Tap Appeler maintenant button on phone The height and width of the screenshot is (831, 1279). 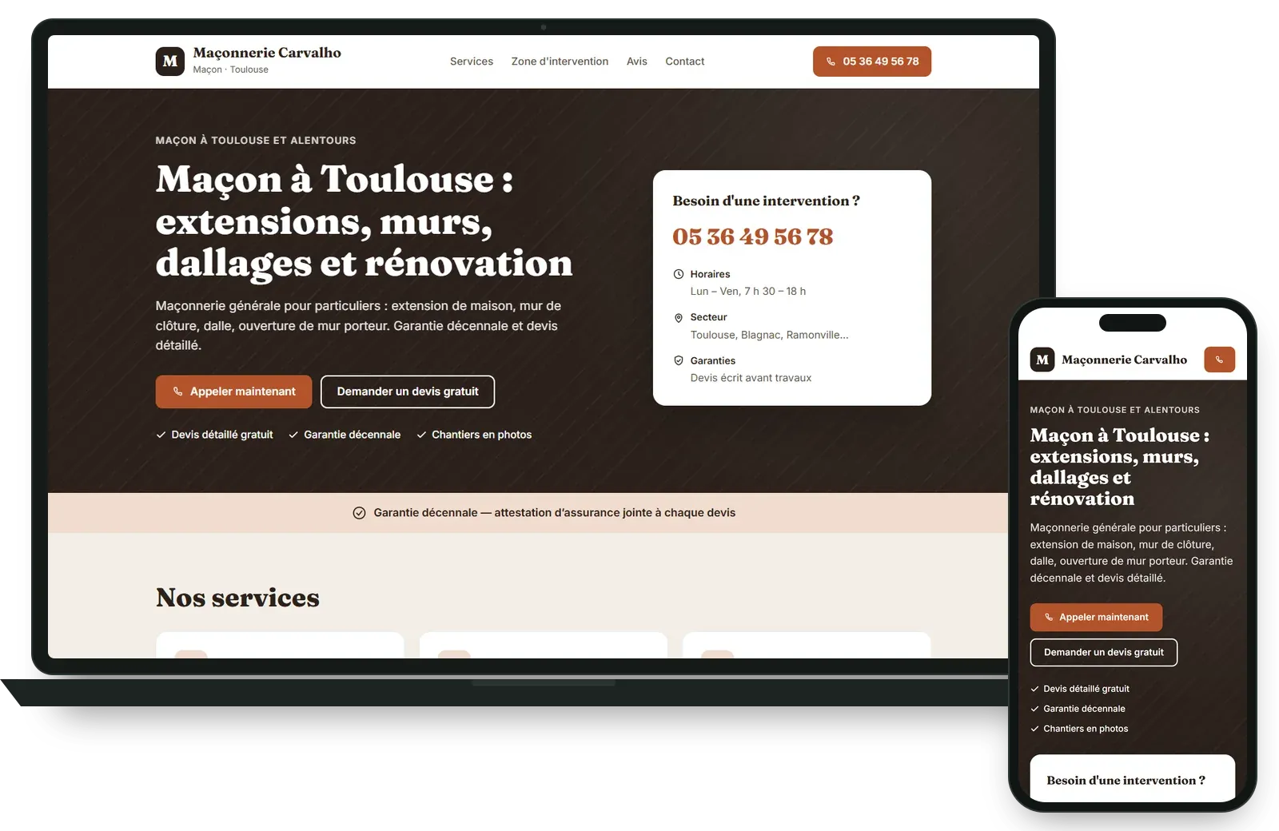click(1096, 617)
